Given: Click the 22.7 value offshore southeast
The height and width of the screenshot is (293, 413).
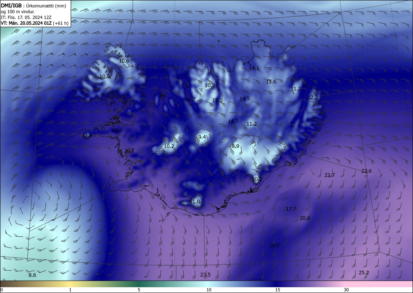Looking at the screenshot, I should point(330,175).
